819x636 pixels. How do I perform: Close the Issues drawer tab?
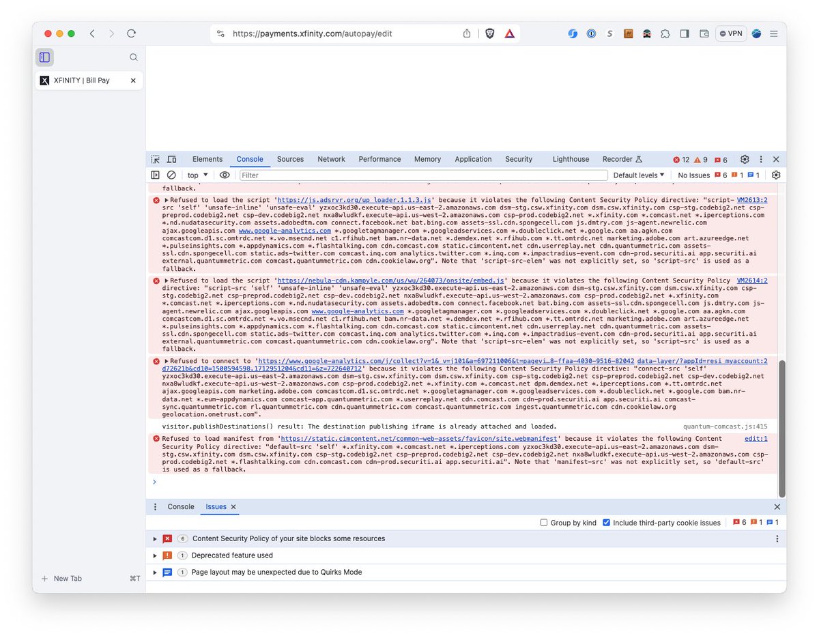point(233,507)
